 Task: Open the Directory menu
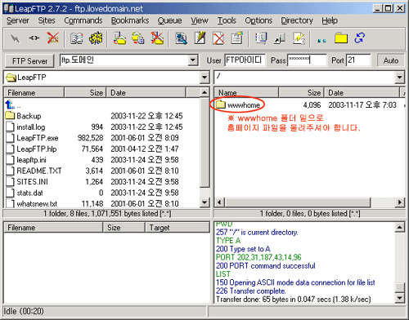297,20
